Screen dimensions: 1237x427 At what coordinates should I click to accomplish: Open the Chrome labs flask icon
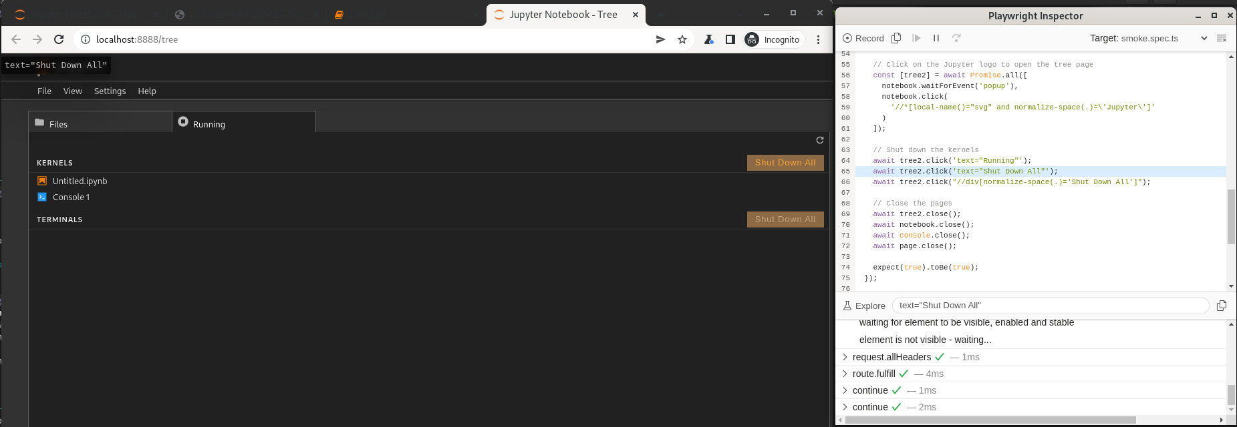tap(709, 39)
